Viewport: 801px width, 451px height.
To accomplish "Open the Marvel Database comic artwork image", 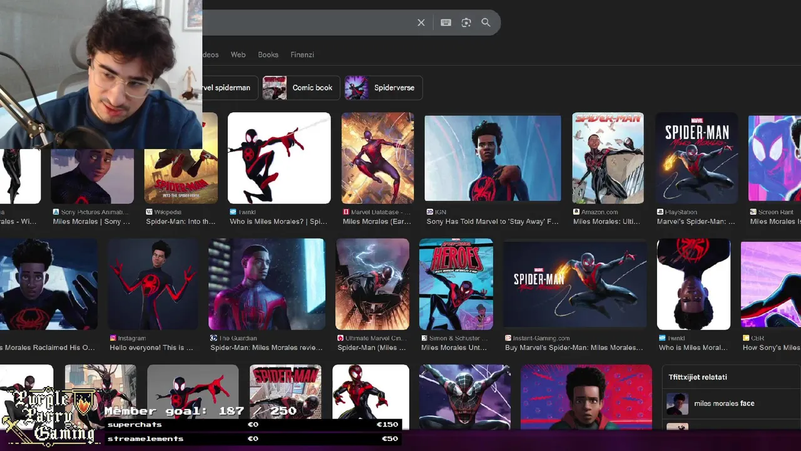I will coord(377,158).
